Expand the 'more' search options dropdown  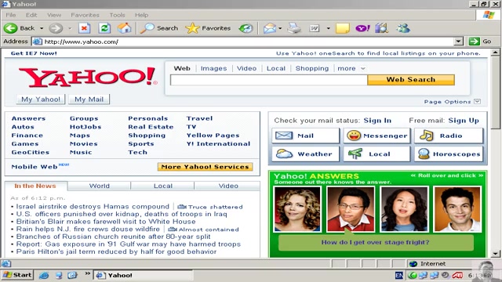point(362,68)
